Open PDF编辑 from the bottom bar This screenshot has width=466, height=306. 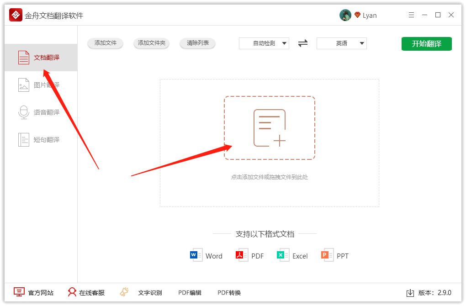pyautogui.click(x=190, y=292)
